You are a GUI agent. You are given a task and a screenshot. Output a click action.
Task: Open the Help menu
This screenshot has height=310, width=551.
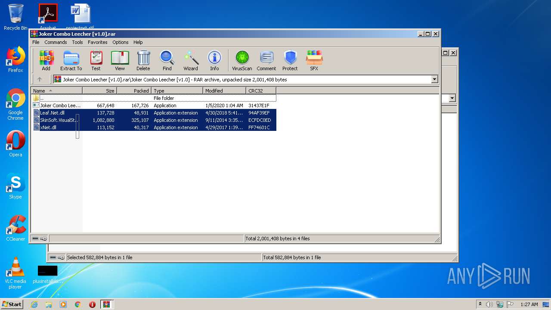point(138,42)
